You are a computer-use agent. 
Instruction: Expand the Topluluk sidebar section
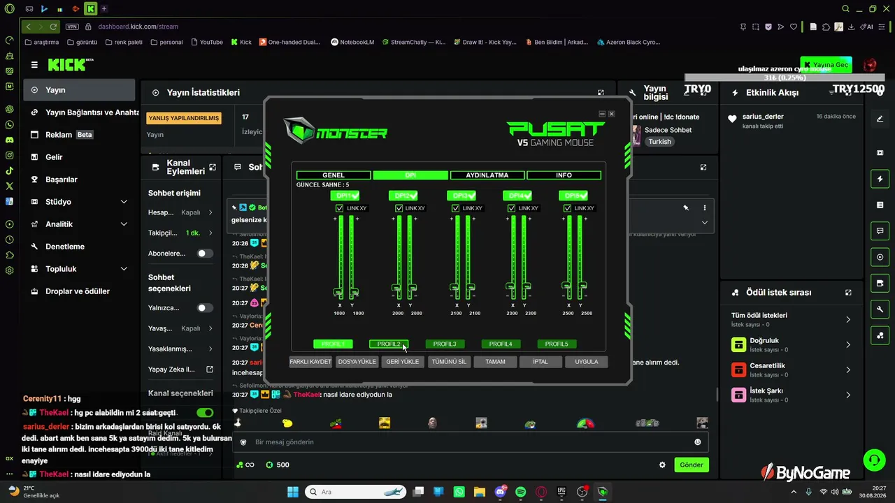click(124, 269)
